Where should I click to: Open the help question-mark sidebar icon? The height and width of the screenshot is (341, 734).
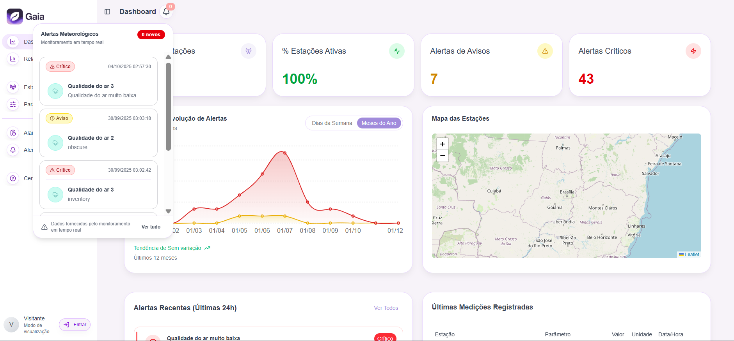click(13, 178)
